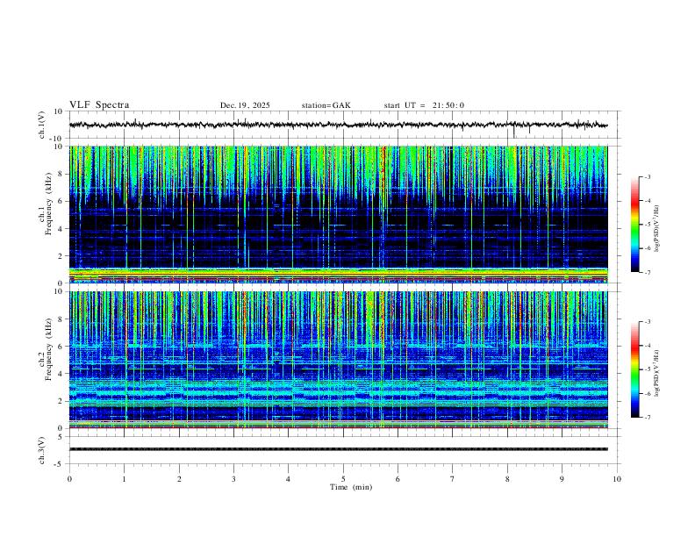Click time axis tick label '0'
The height and width of the screenshot is (537, 695).
tap(69, 479)
